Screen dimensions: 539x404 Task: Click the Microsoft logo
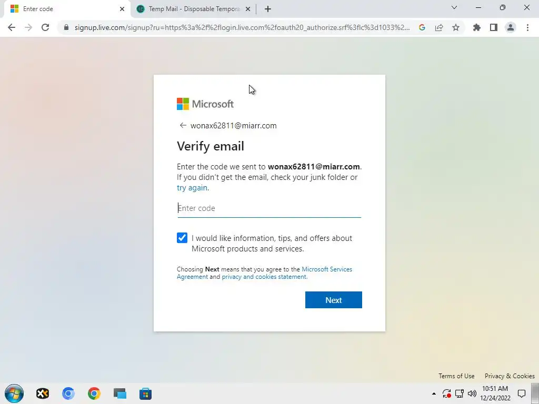pyautogui.click(x=205, y=104)
